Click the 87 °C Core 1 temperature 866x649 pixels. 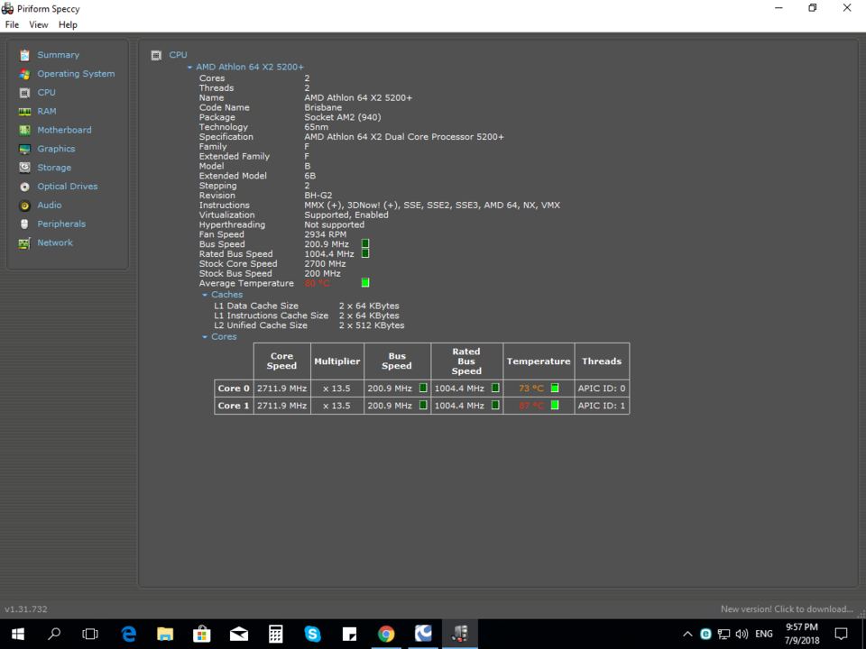point(531,406)
